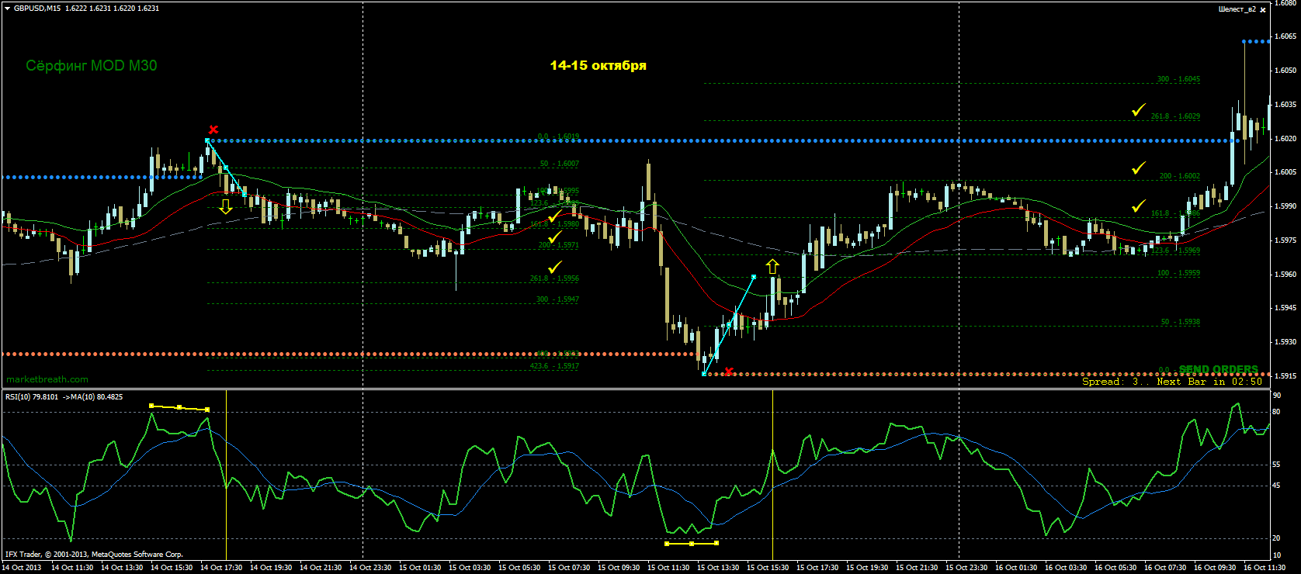The width and height of the screenshot is (1301, 574).
Task: Select the 300 - 1.6045 Fibonacci label
Action: [x=1178, y=79]
